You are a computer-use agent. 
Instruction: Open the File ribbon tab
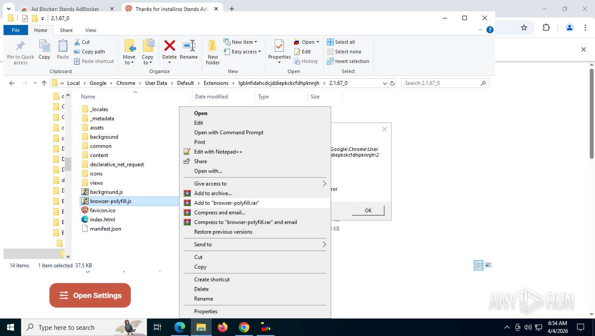click(x=16, y=30)
